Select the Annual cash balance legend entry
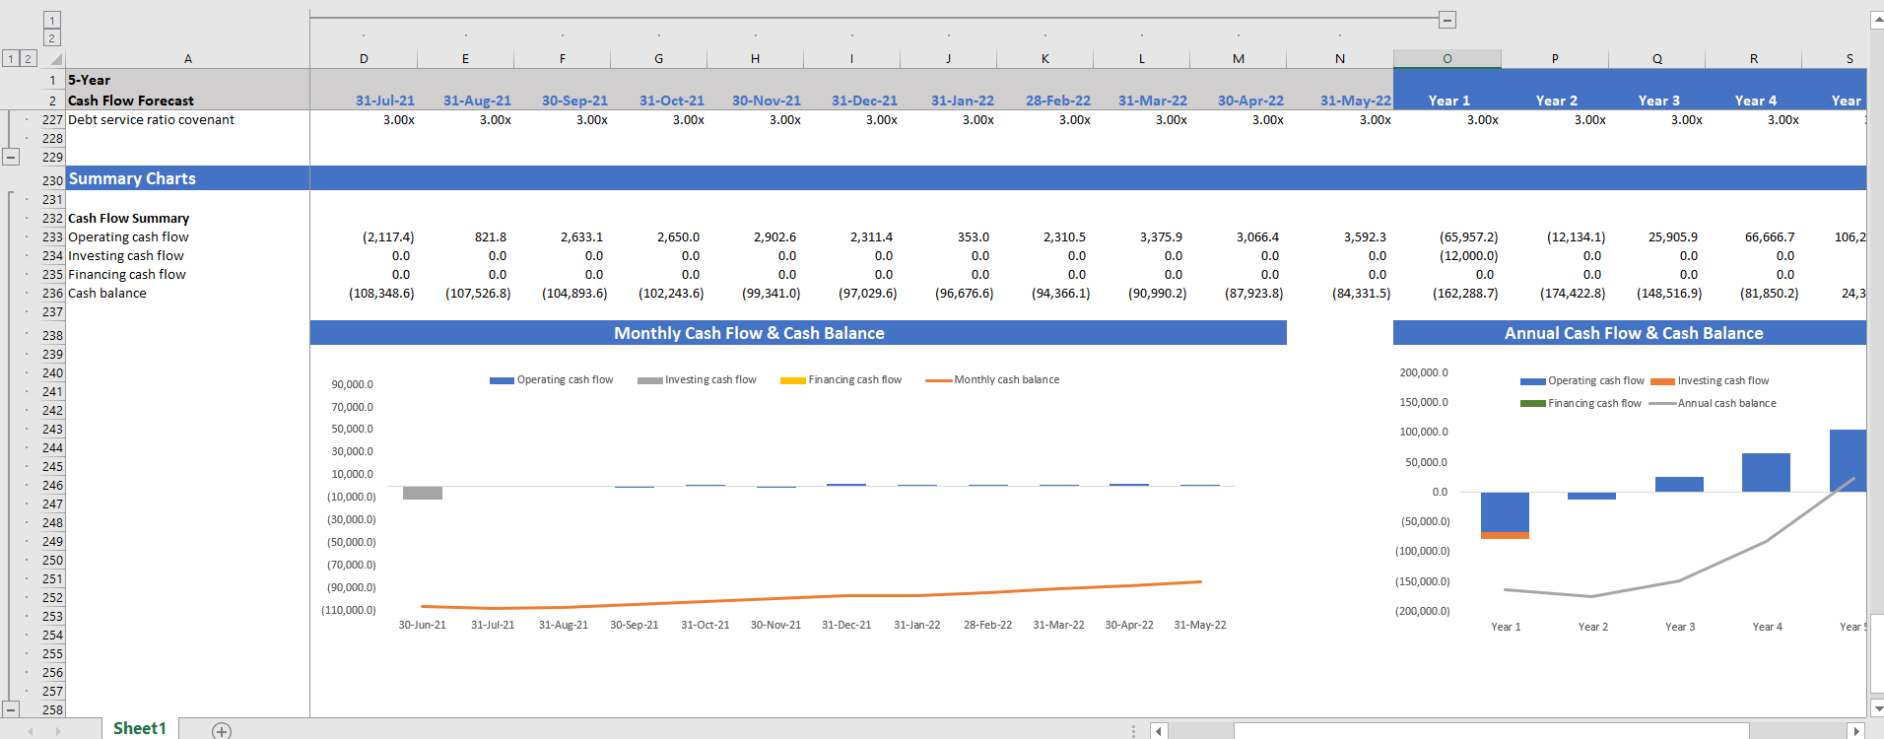 pyautogui.click(x=1713, y=404)
